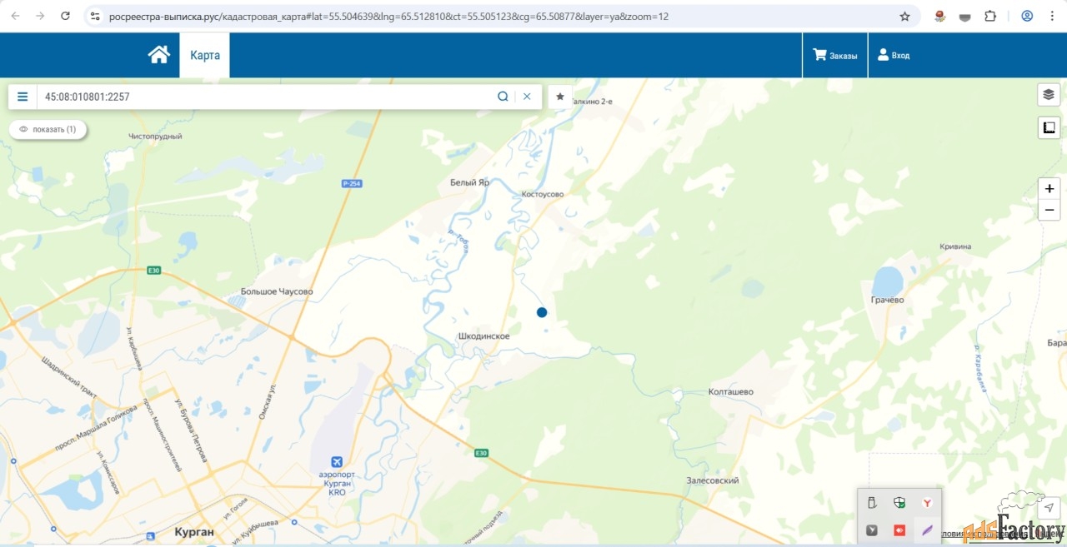Image resolution: width=1067 pixels, height=547 pixels.
Task: Bookmark this page with the address bar star
Action: coord(904,16)
